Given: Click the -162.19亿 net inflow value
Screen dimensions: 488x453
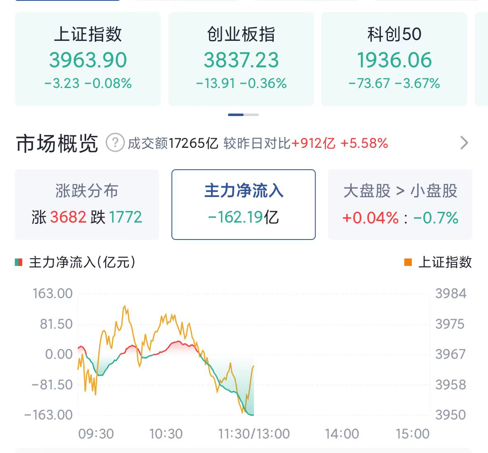Looking at the screenshot, I should (243, 217).
